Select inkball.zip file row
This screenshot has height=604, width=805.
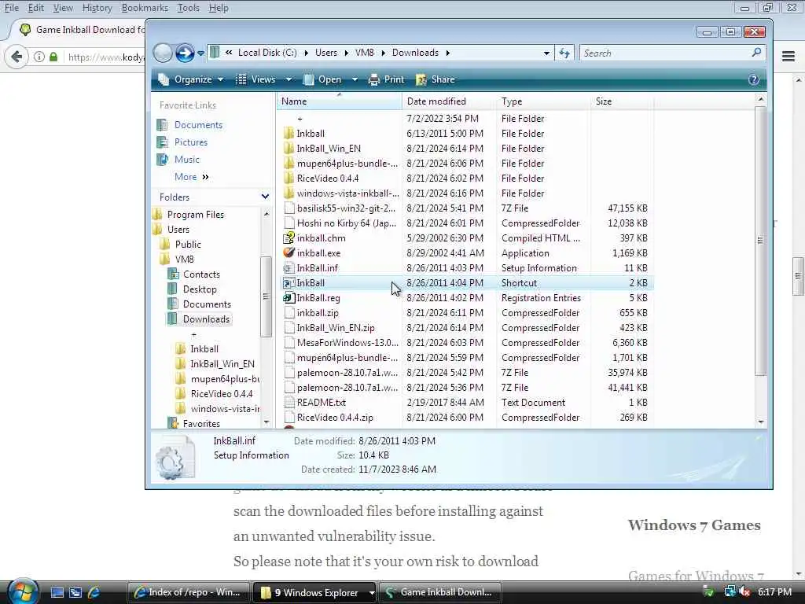click(x=465, y=312)
